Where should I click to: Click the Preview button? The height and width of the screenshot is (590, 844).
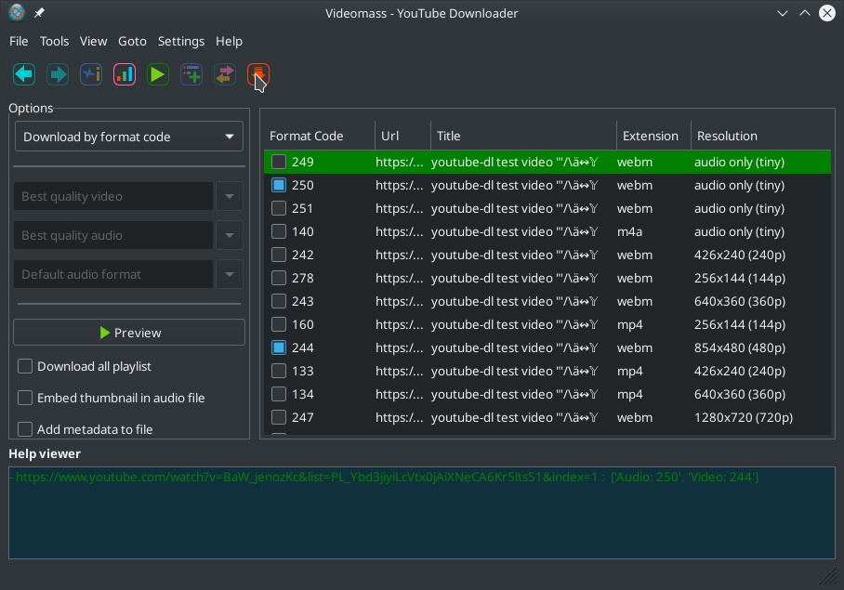coord(129,333)
